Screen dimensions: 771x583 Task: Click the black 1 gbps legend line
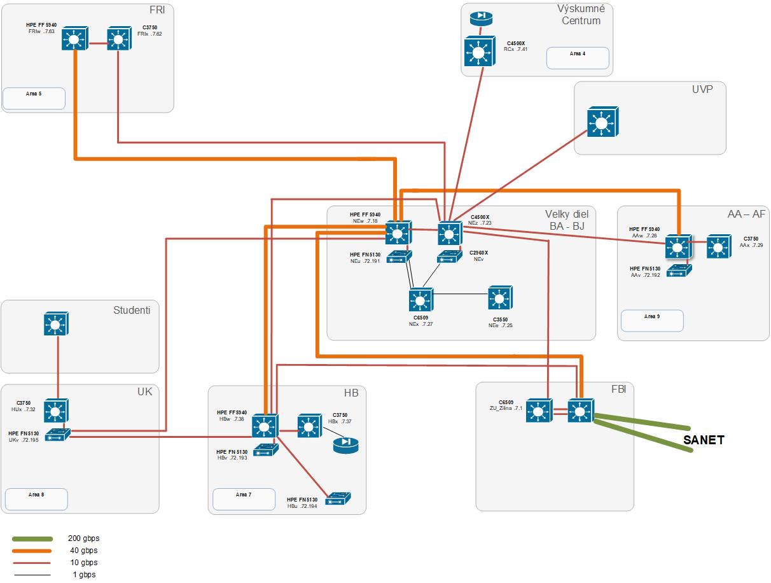tap(31, 575)
